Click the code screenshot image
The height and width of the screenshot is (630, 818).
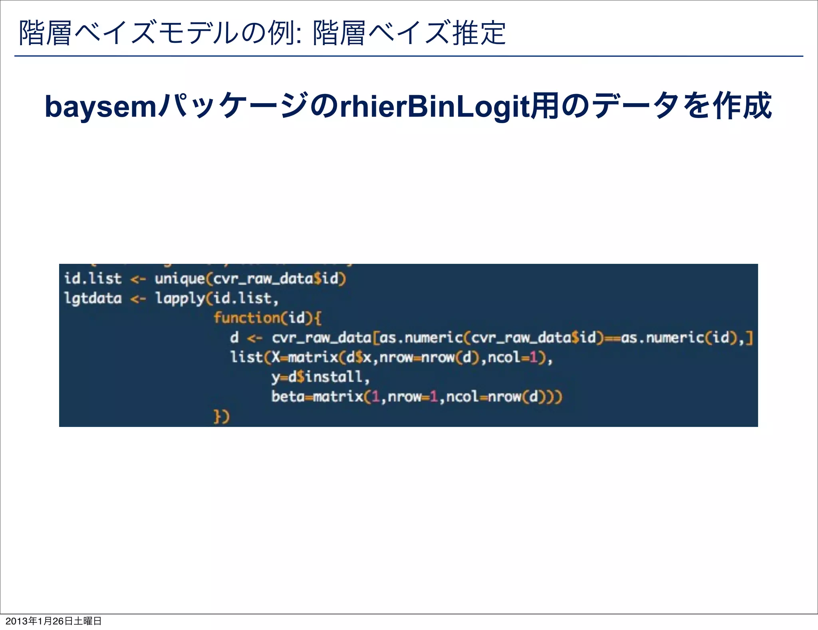pos(408,345)
